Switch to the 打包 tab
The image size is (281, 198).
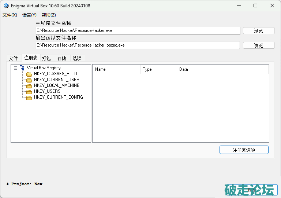pos(46,58)
